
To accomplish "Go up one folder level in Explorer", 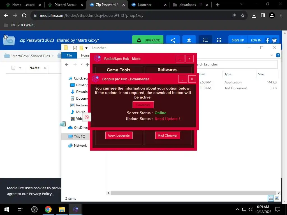I will [x=87, y=64].
